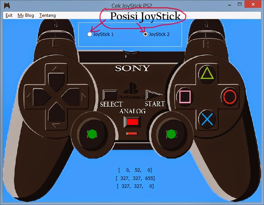The width and height of the screenshot is (264, 205).
Task: Open the My Blog menu
Action: click(x=26, y=15)
